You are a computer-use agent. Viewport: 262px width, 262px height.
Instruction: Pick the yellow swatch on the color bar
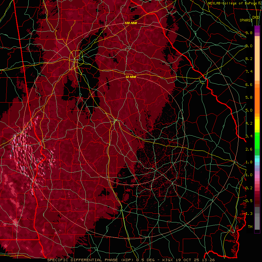[257, 124]
